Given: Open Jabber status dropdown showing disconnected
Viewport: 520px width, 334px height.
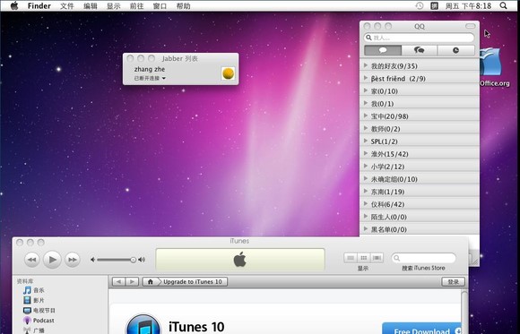Looking at the screenshot, I should tap(150, 78).
